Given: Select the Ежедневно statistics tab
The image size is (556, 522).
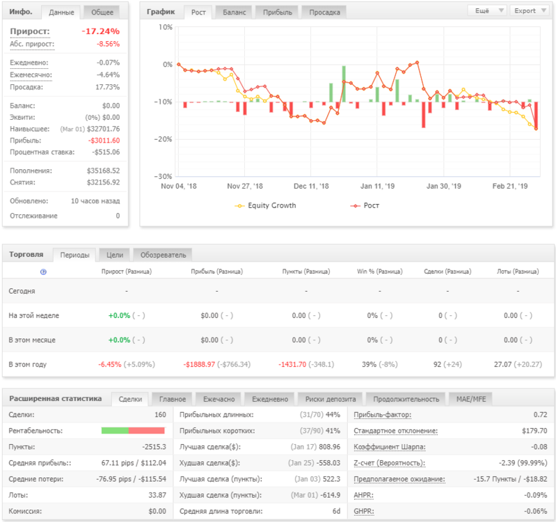Looking at the screenshot, I should pos(270,399).
